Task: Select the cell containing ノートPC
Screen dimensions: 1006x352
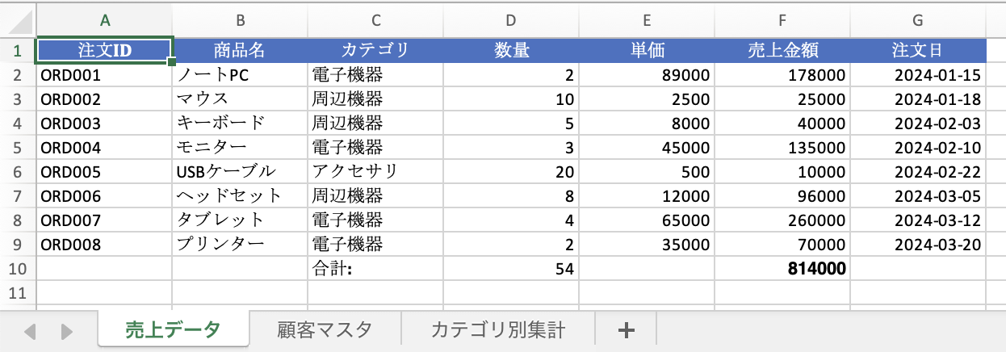Action: [x=240, y=75]
